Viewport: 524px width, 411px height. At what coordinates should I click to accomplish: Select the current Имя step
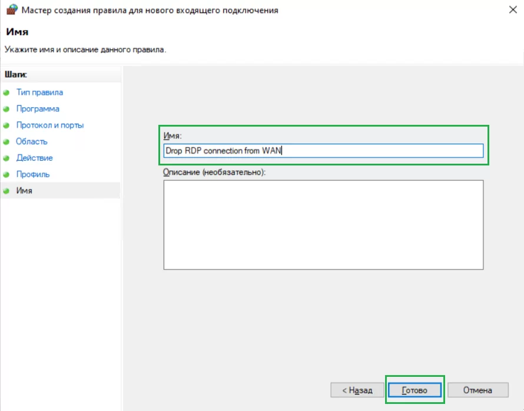click(24, 190)
